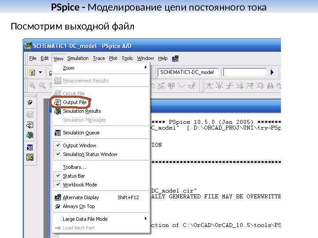Click the Toggle Cursor toolbar icon
Viewport: 318px width, 238px height.
point(192,86)
